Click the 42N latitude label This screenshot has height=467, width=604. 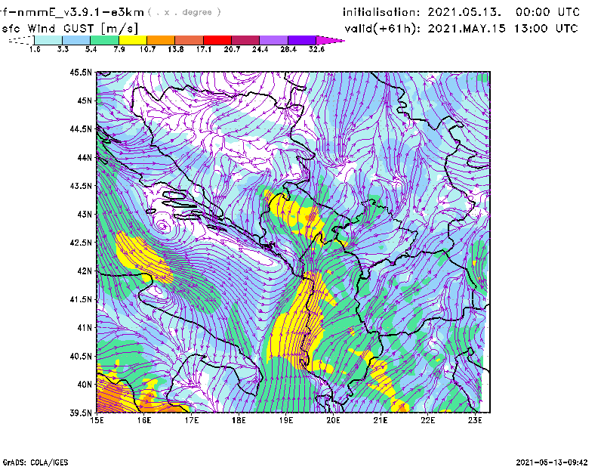pyautogui.click(x=85, y=271)
